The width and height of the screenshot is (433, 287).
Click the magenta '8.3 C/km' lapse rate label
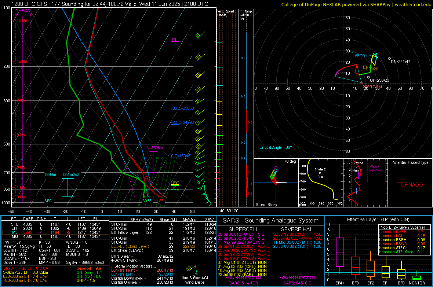[x=155, y=147]
